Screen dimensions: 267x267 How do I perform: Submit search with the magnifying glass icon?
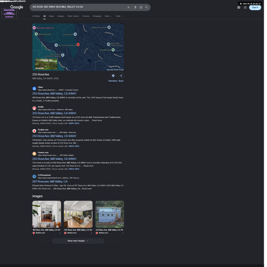pyautogui.click(x=146, y=7)
